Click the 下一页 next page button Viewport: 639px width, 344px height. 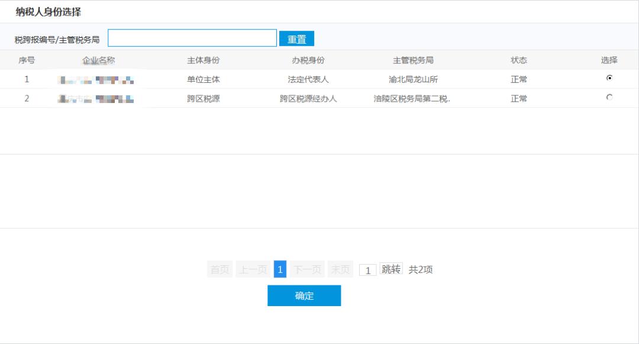click(307, 269)
